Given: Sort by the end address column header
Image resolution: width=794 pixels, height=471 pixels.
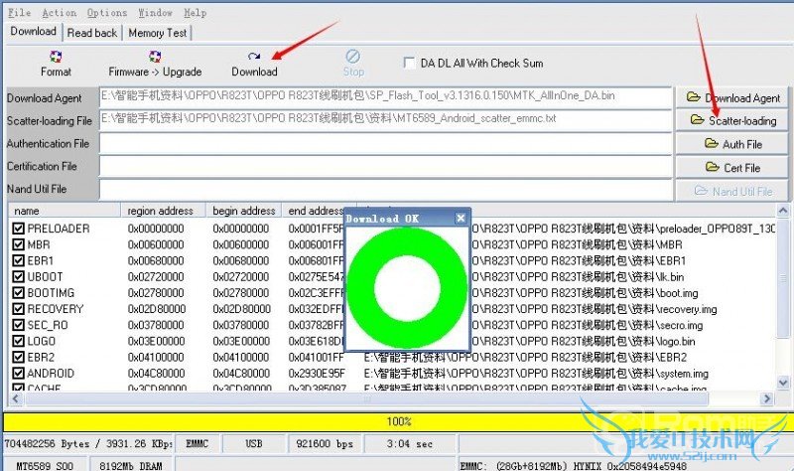Looking at the screenshot, I should pyautogui.click(x=314, y=211).
